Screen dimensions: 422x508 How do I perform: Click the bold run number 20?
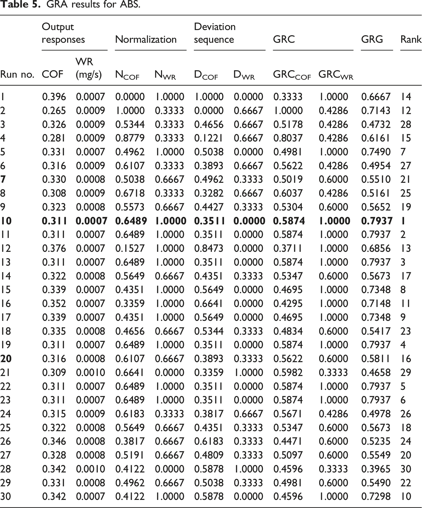coord(6,359)
